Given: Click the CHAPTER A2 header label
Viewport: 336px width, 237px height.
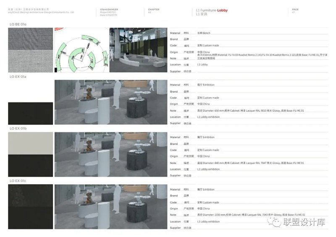Looking at the screenshot, I should (153, 10).
